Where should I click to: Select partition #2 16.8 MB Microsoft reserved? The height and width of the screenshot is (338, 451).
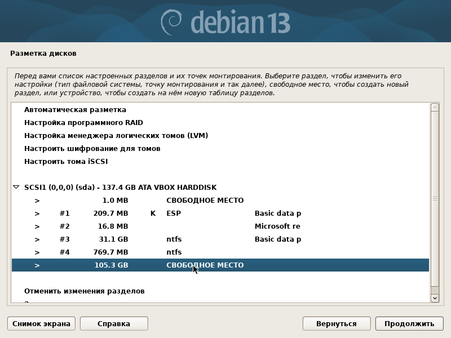(x=220, y=226)
